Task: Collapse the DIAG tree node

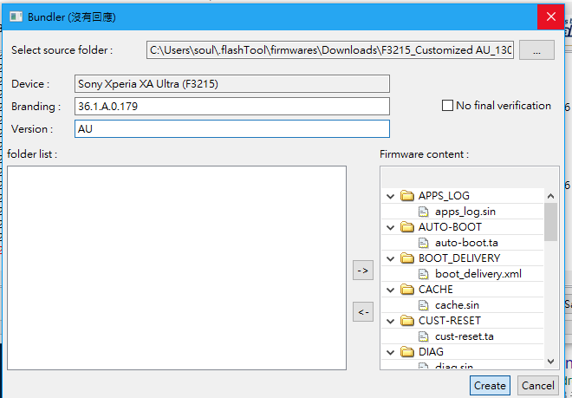Action: [x=390, y=352]
